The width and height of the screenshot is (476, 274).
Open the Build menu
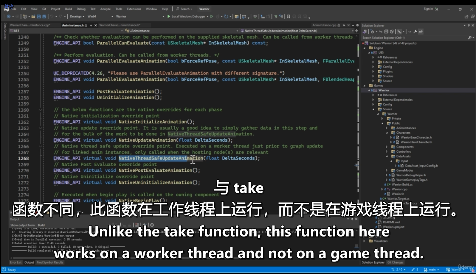click(69, 9)
